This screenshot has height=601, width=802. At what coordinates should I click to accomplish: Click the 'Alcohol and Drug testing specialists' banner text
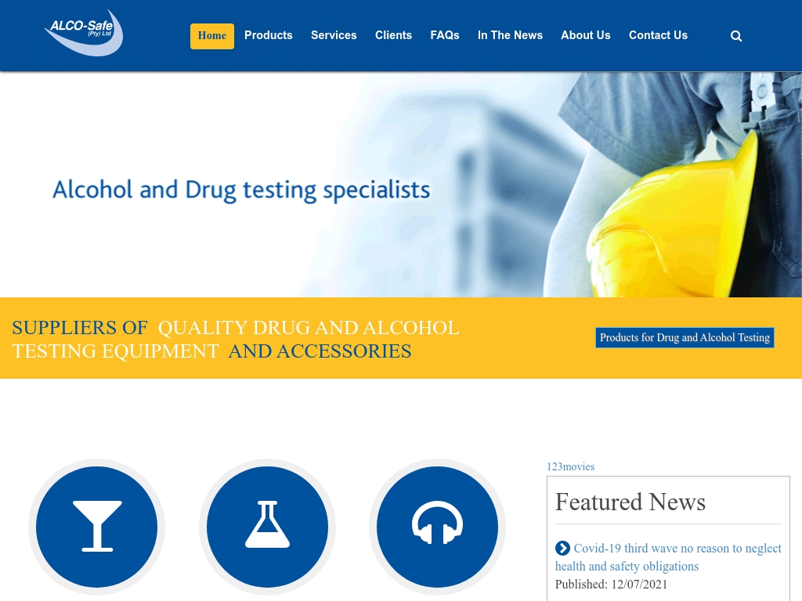click(241, 189)
